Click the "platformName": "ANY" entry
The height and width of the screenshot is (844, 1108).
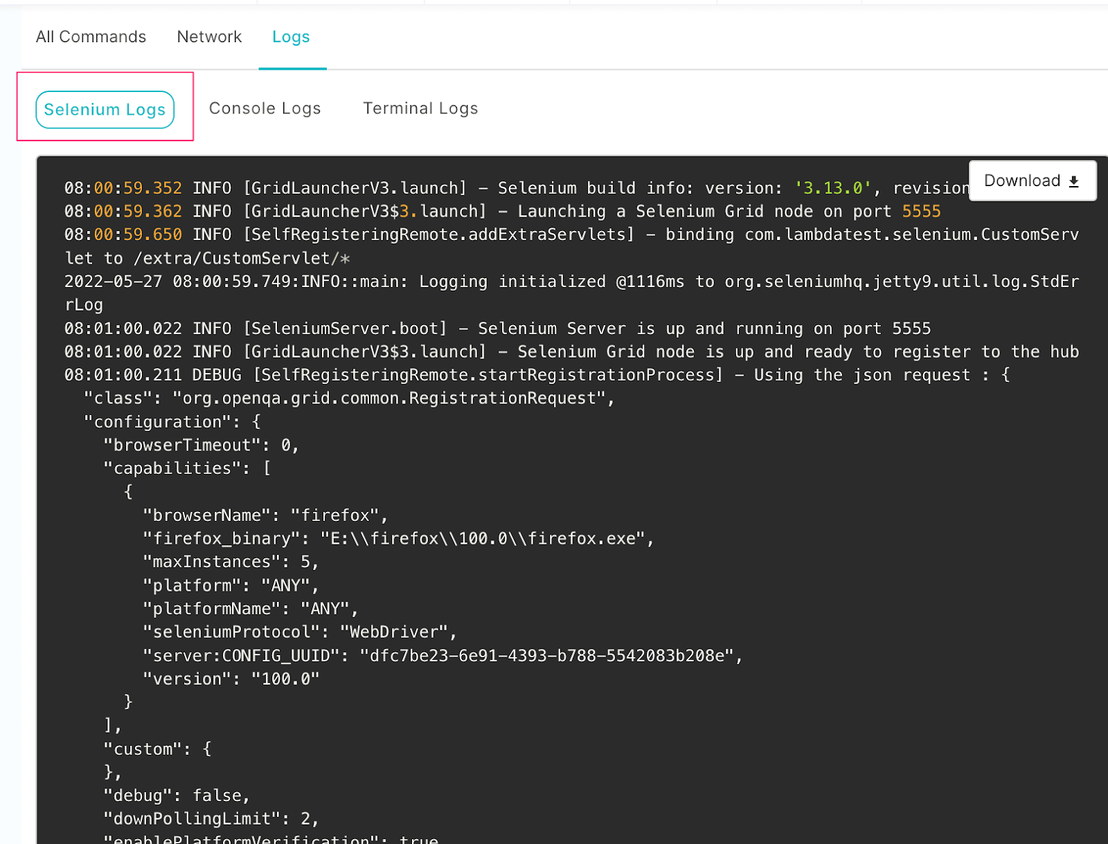pyautogui.click(x=250, y=609)
